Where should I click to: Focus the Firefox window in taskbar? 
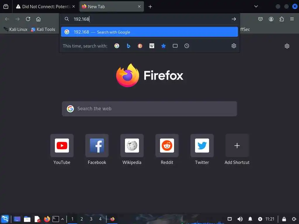point(112,219)
